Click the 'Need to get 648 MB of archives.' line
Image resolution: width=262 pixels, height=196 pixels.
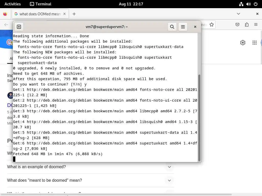tap(48, 73)
